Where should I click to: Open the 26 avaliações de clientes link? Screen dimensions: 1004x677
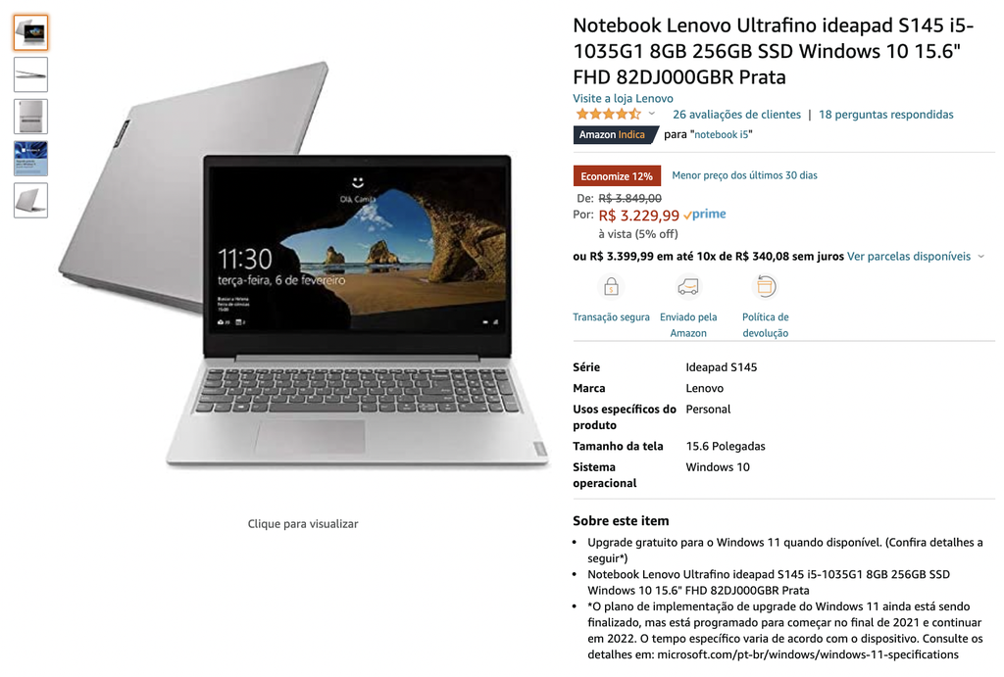pyautogui.click(x=736, y=115)
